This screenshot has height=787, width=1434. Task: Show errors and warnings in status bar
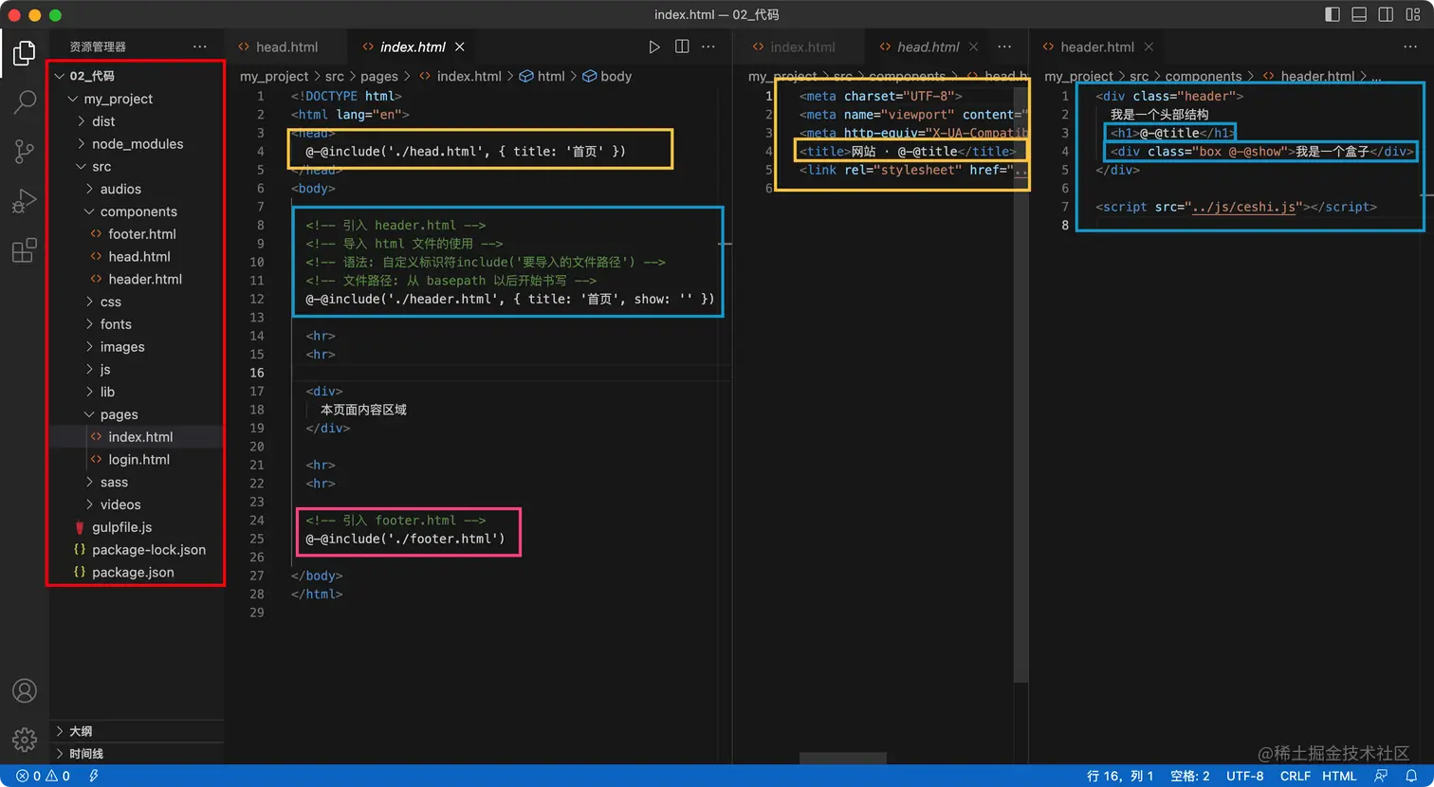pos(43,776)
